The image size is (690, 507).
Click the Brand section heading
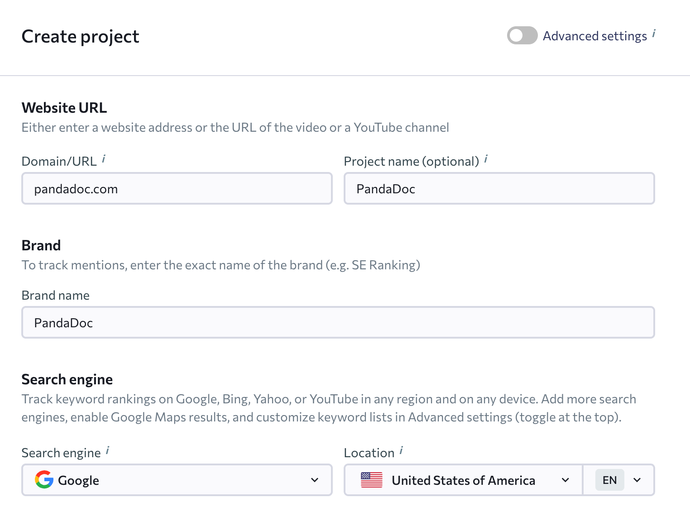coord(41,245)
